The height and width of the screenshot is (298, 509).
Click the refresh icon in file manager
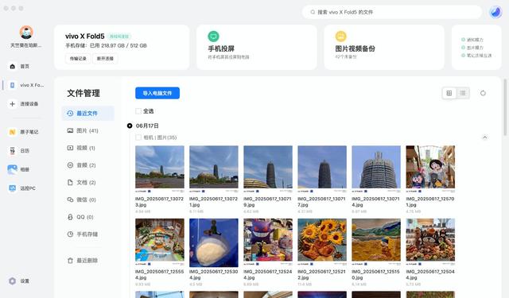click(483, 94)
